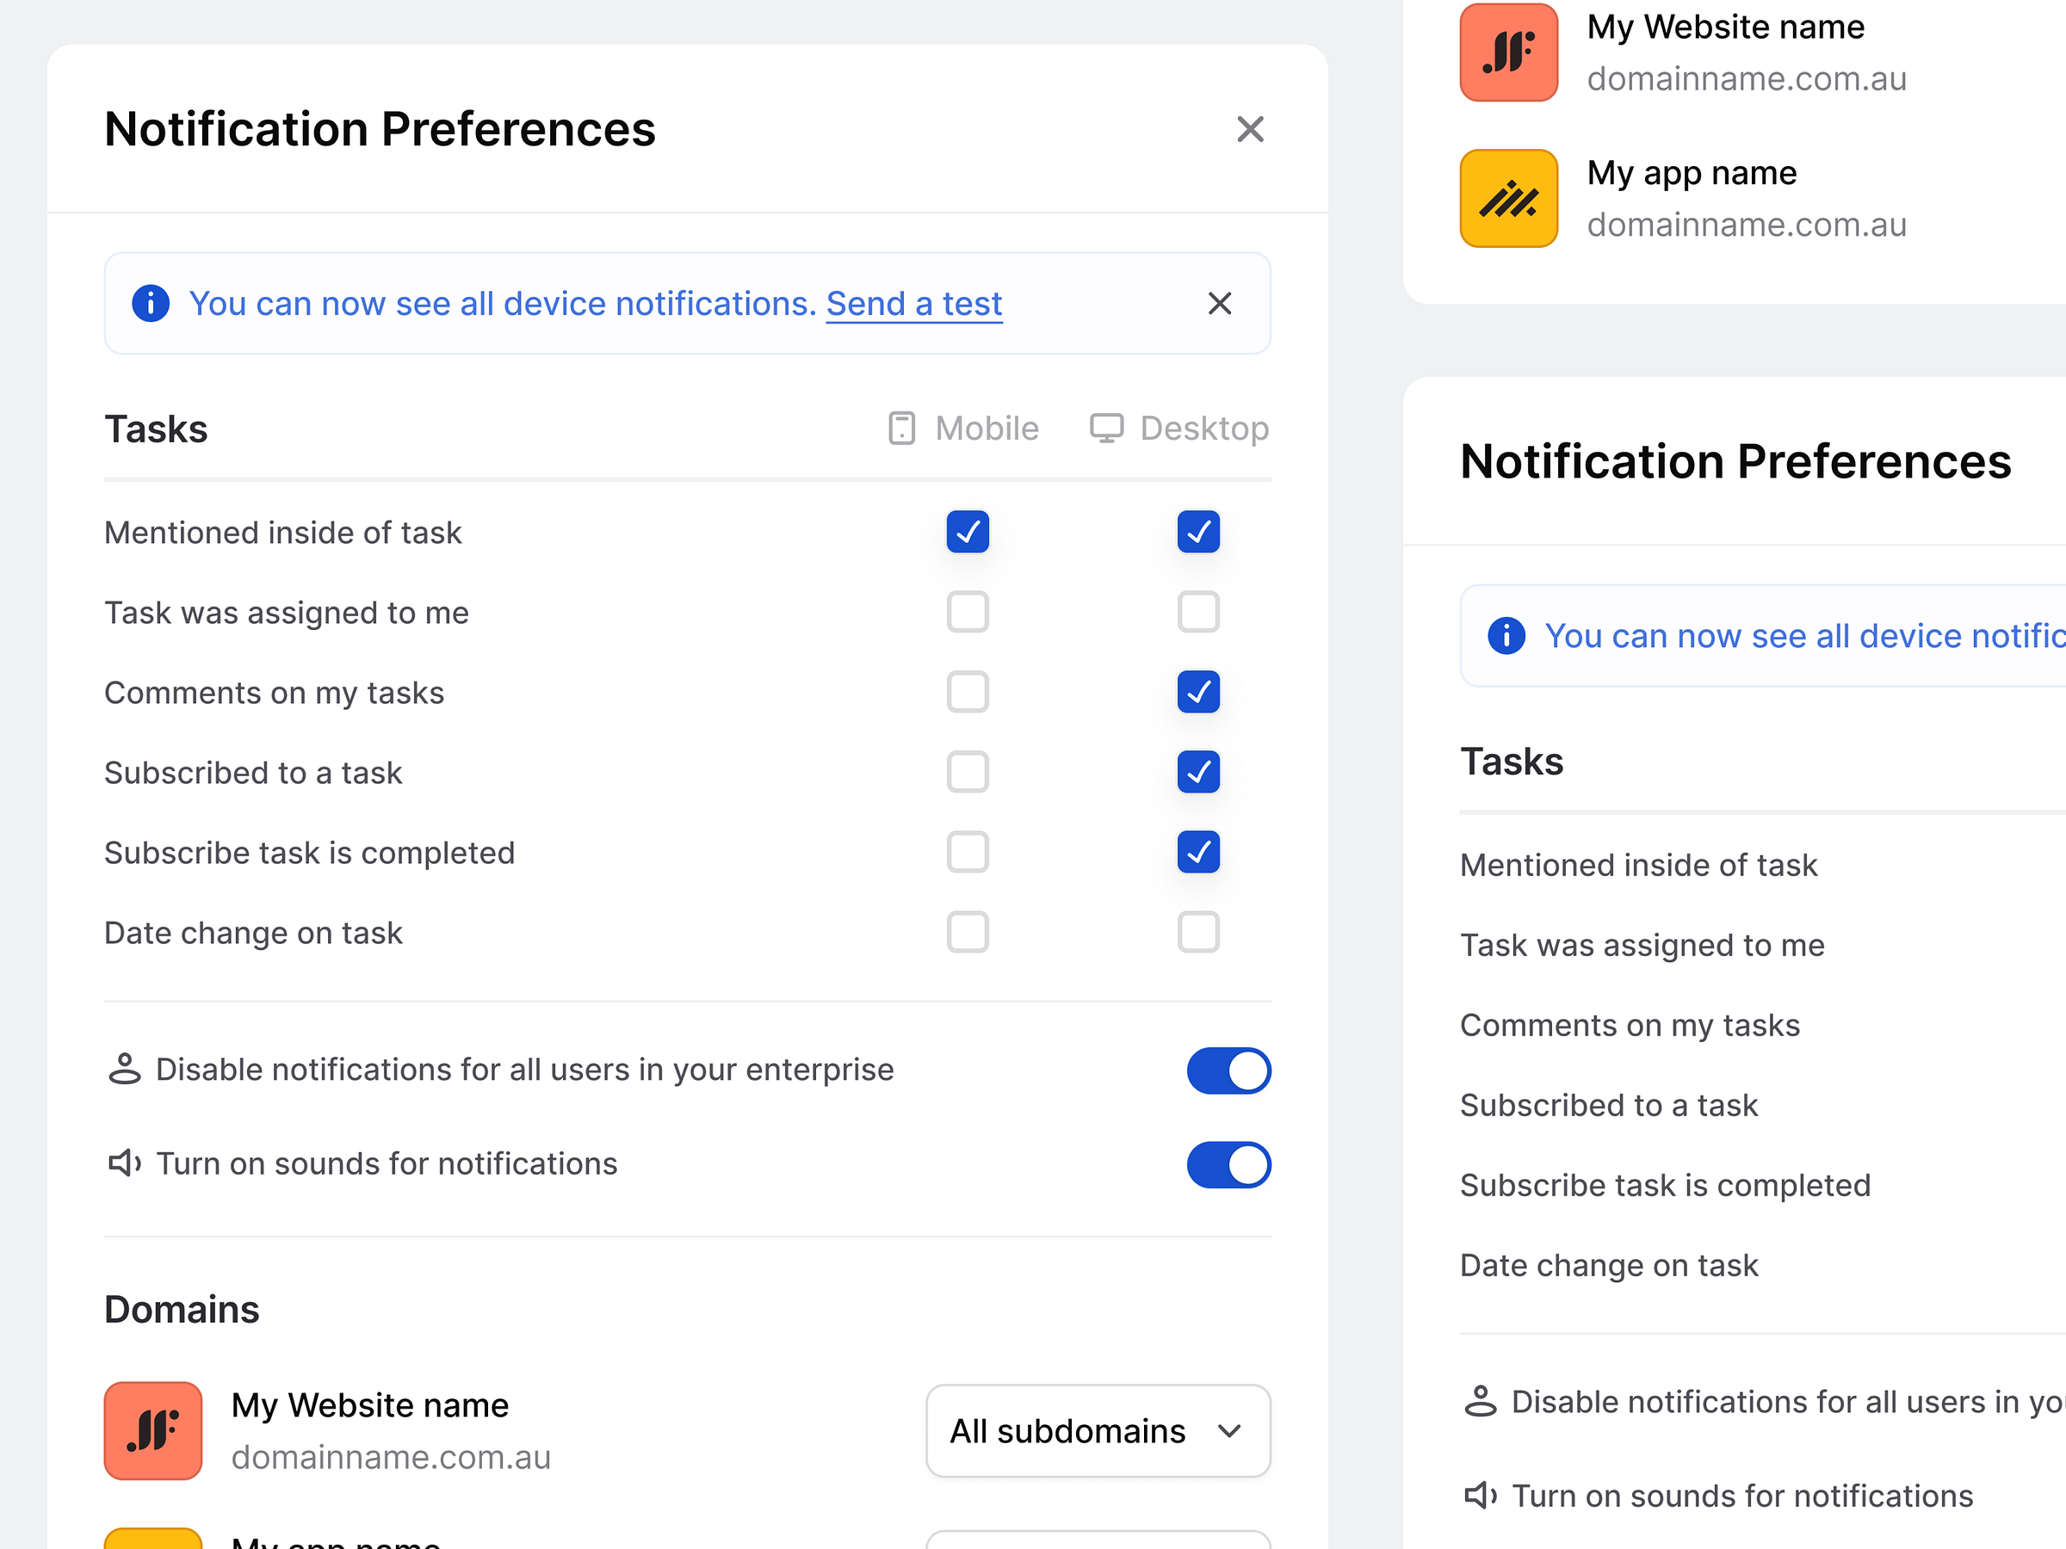Select the Desktop monitor icon in the column header
This screenshot has height=1549, width=2066.
coord(1107,429)
